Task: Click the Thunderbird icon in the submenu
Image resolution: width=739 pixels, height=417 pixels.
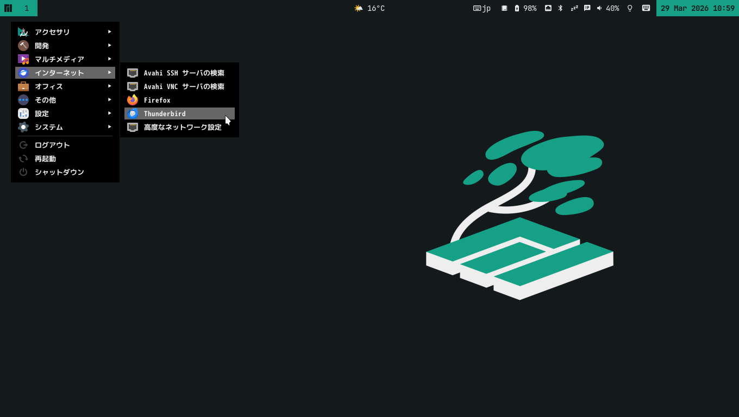Action: (132, 113)
